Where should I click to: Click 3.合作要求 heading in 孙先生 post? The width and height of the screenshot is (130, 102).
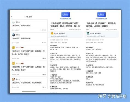pos(90,65)
